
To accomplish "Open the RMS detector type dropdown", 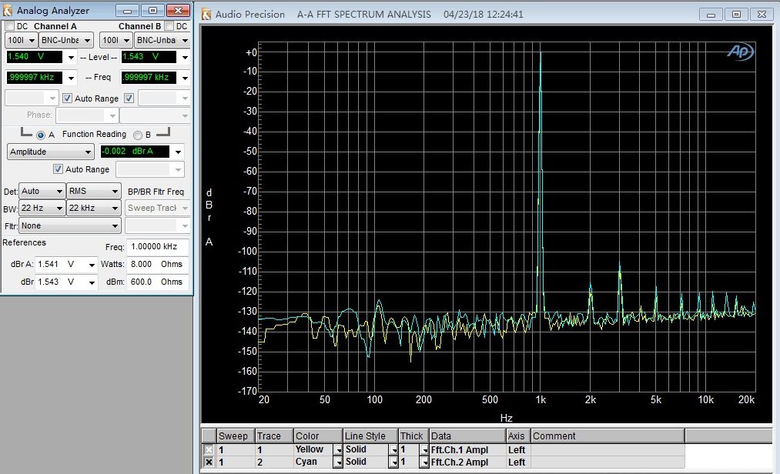I will pyautogui.click(x=93, y=191).
